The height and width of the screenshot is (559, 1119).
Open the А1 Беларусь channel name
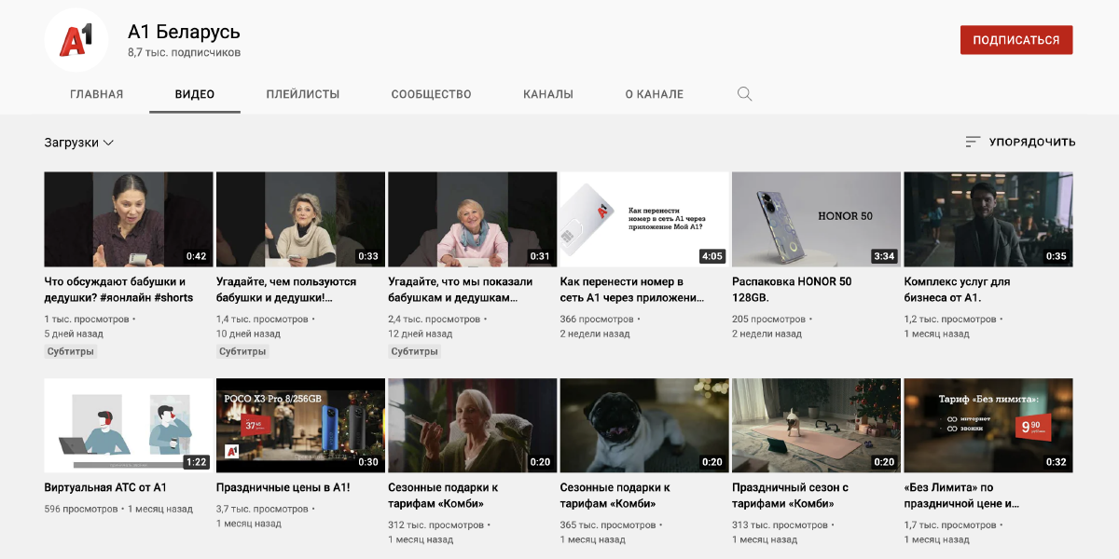(x=184, y=31)
